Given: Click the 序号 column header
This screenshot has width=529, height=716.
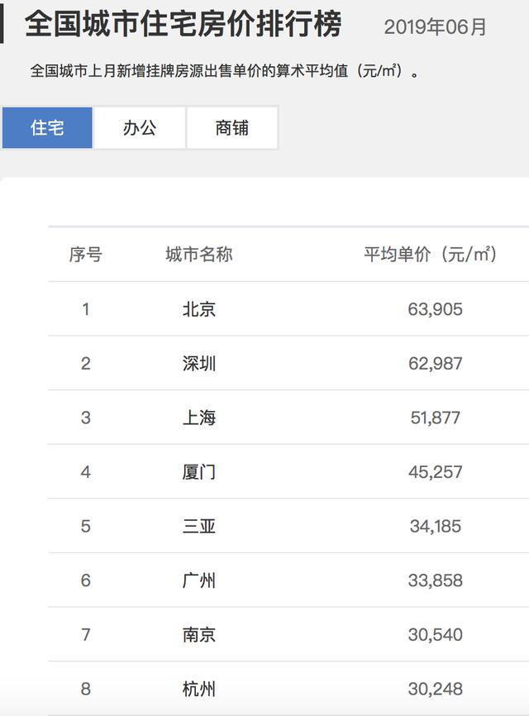Looking at the screenshot, I should [85, 255].
